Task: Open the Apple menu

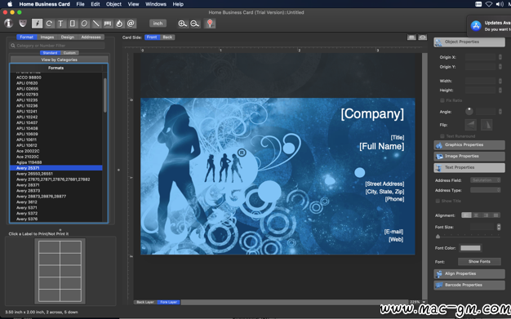Action: (x=10, y=4)
